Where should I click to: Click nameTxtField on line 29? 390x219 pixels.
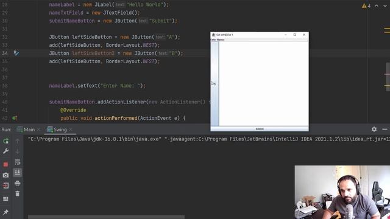point(66,13)
